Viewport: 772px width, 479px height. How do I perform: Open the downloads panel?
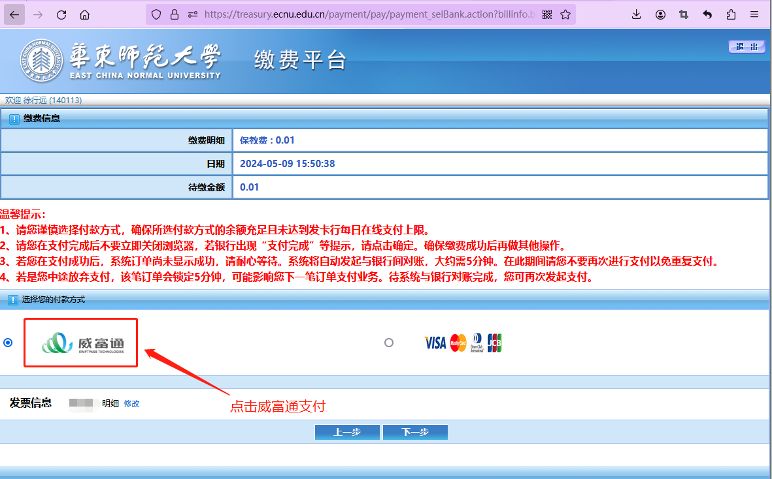pyautogui.click(x=637, y=14)
